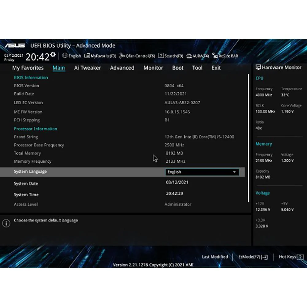Click the globe language icon
The height and width of the screenshot is (307, 307).
point(65,56)
